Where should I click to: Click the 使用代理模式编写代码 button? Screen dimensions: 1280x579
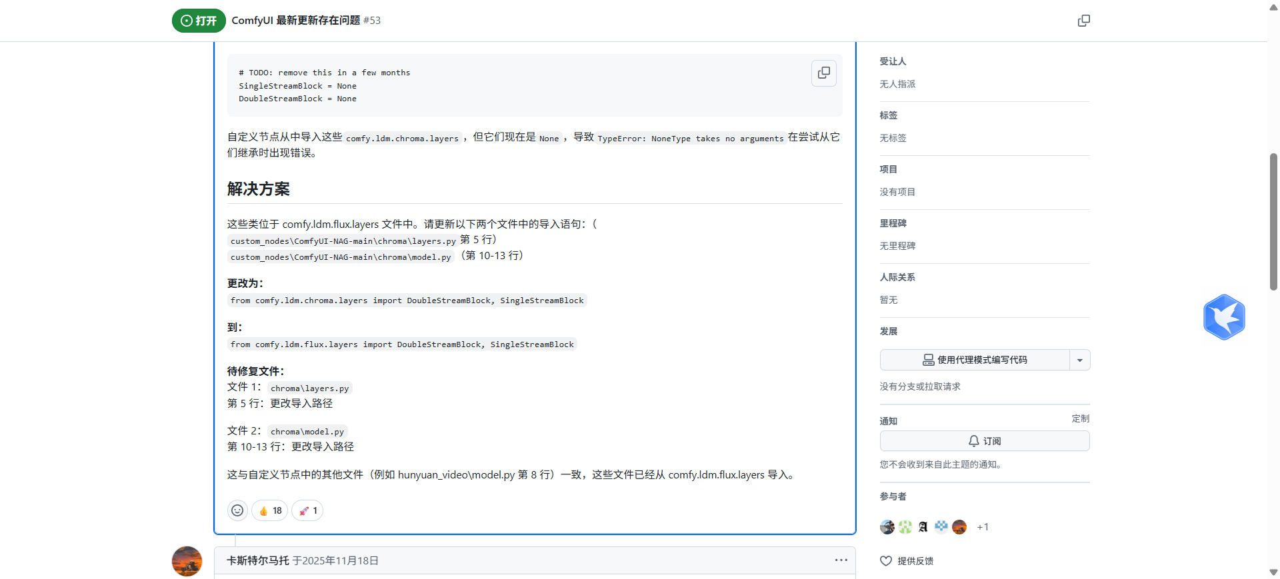[975, 360]
